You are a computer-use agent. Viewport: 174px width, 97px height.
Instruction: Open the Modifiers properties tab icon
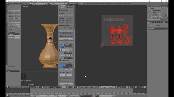[164, 22]
